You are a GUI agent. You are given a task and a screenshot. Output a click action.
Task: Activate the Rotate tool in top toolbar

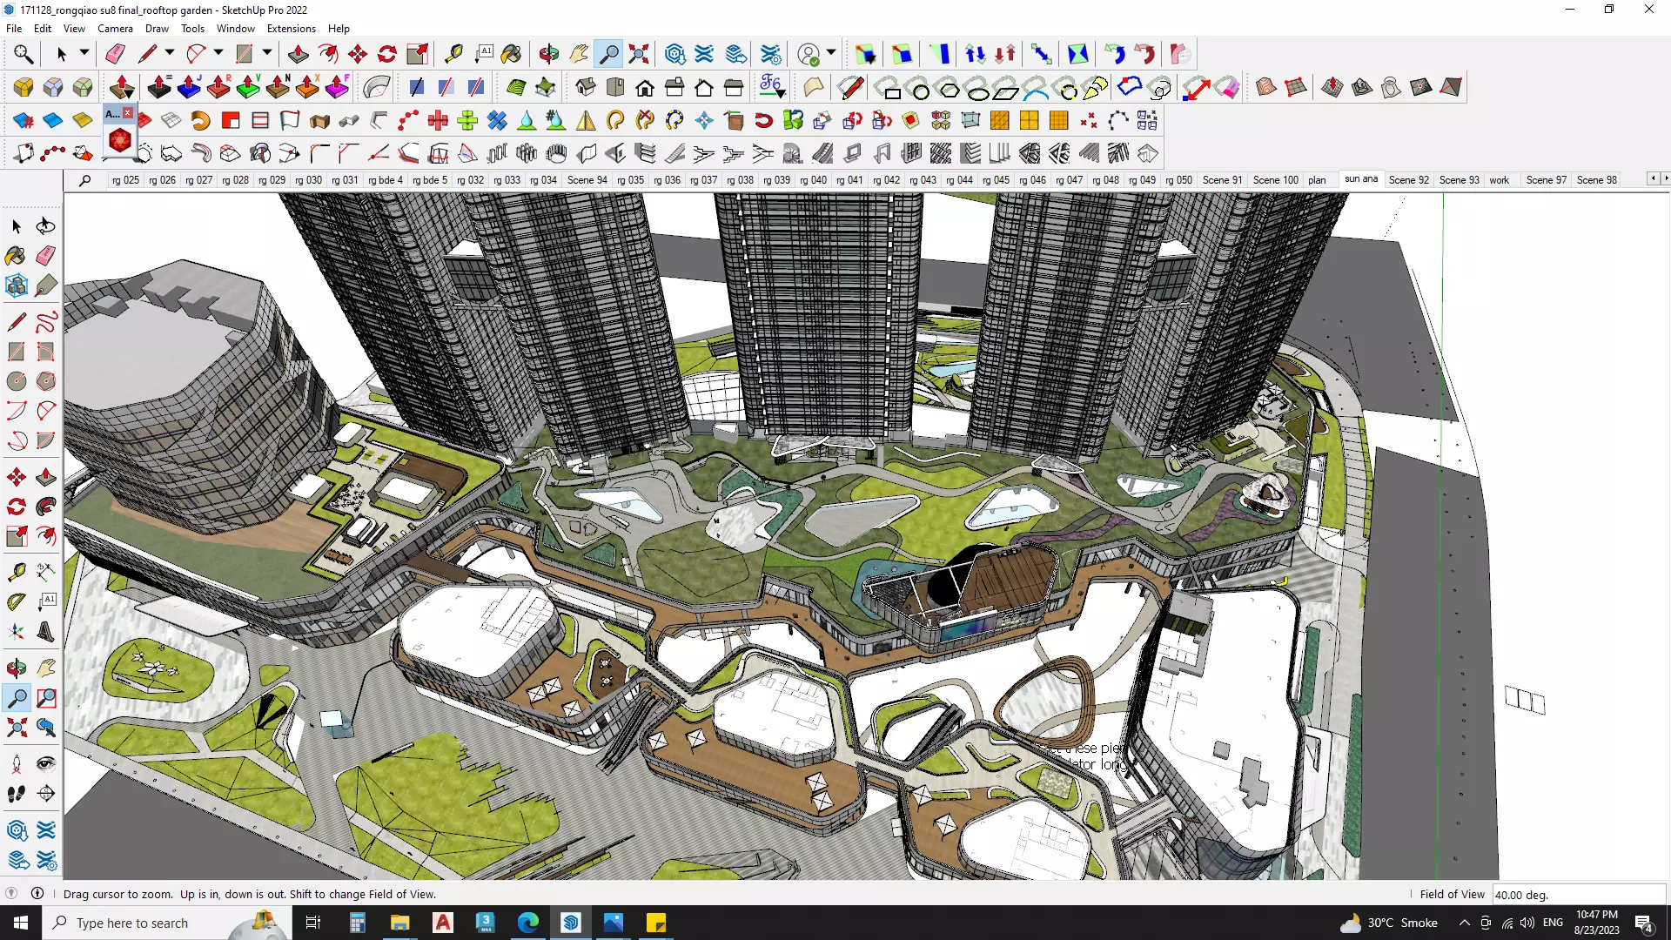387,54
